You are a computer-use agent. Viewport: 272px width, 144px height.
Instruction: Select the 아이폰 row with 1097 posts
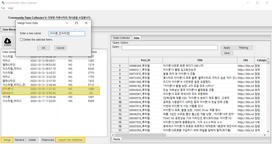(51, 97)
